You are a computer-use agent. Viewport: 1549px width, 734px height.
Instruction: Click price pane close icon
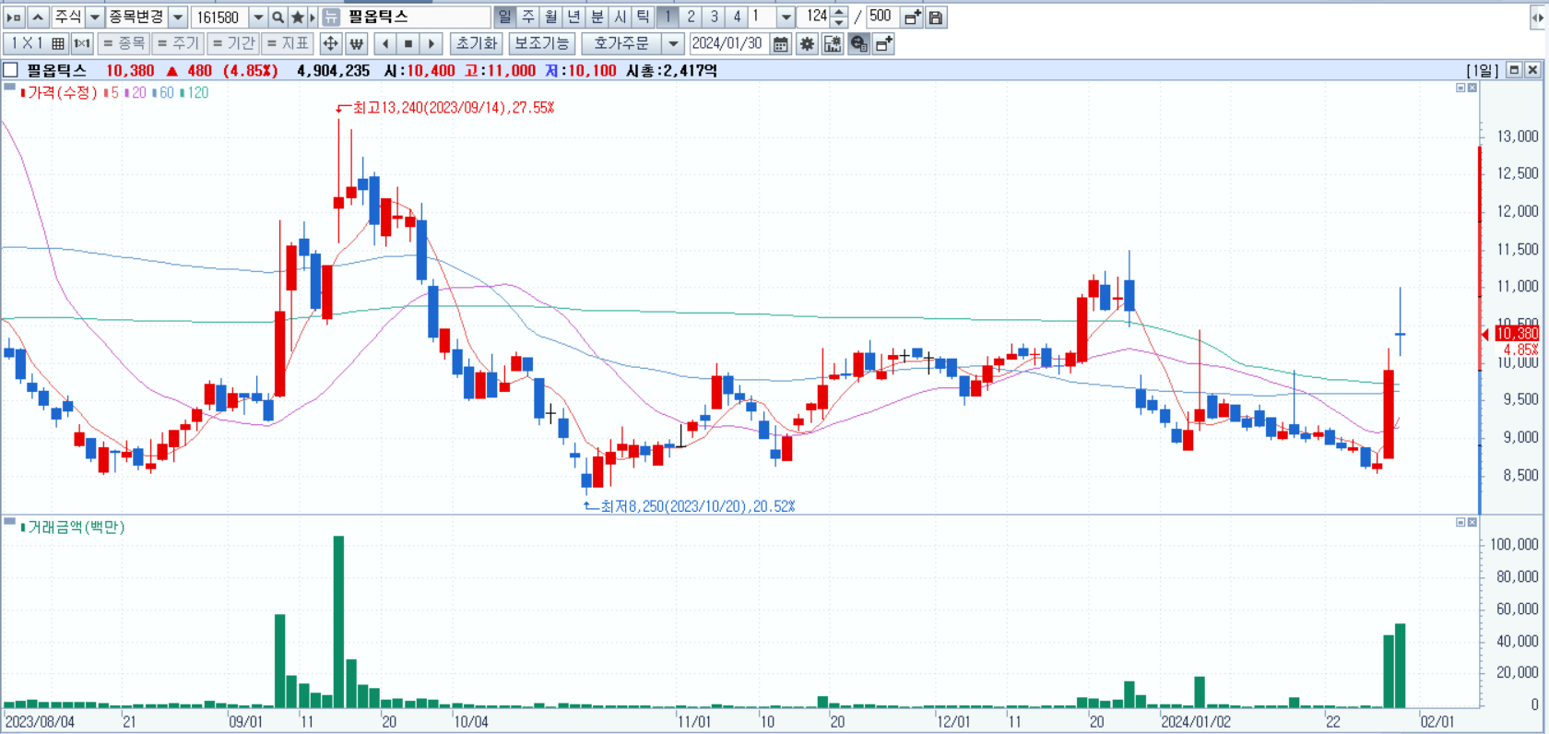(x=1472, y=88)
